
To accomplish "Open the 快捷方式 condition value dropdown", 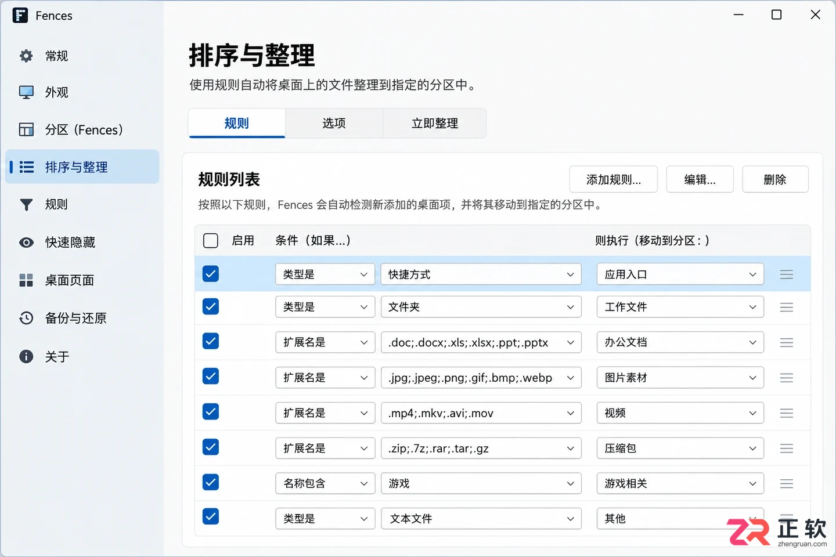I will 481,274.
